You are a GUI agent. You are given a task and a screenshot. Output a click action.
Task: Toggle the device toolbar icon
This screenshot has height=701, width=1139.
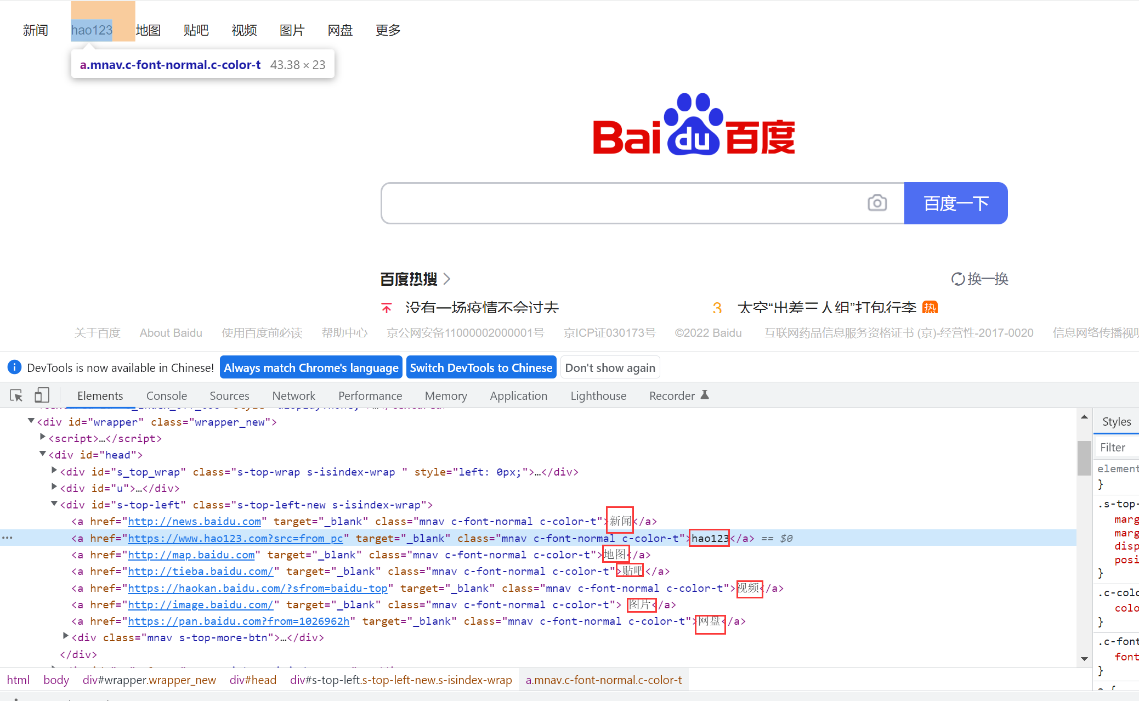pos(42,395)
